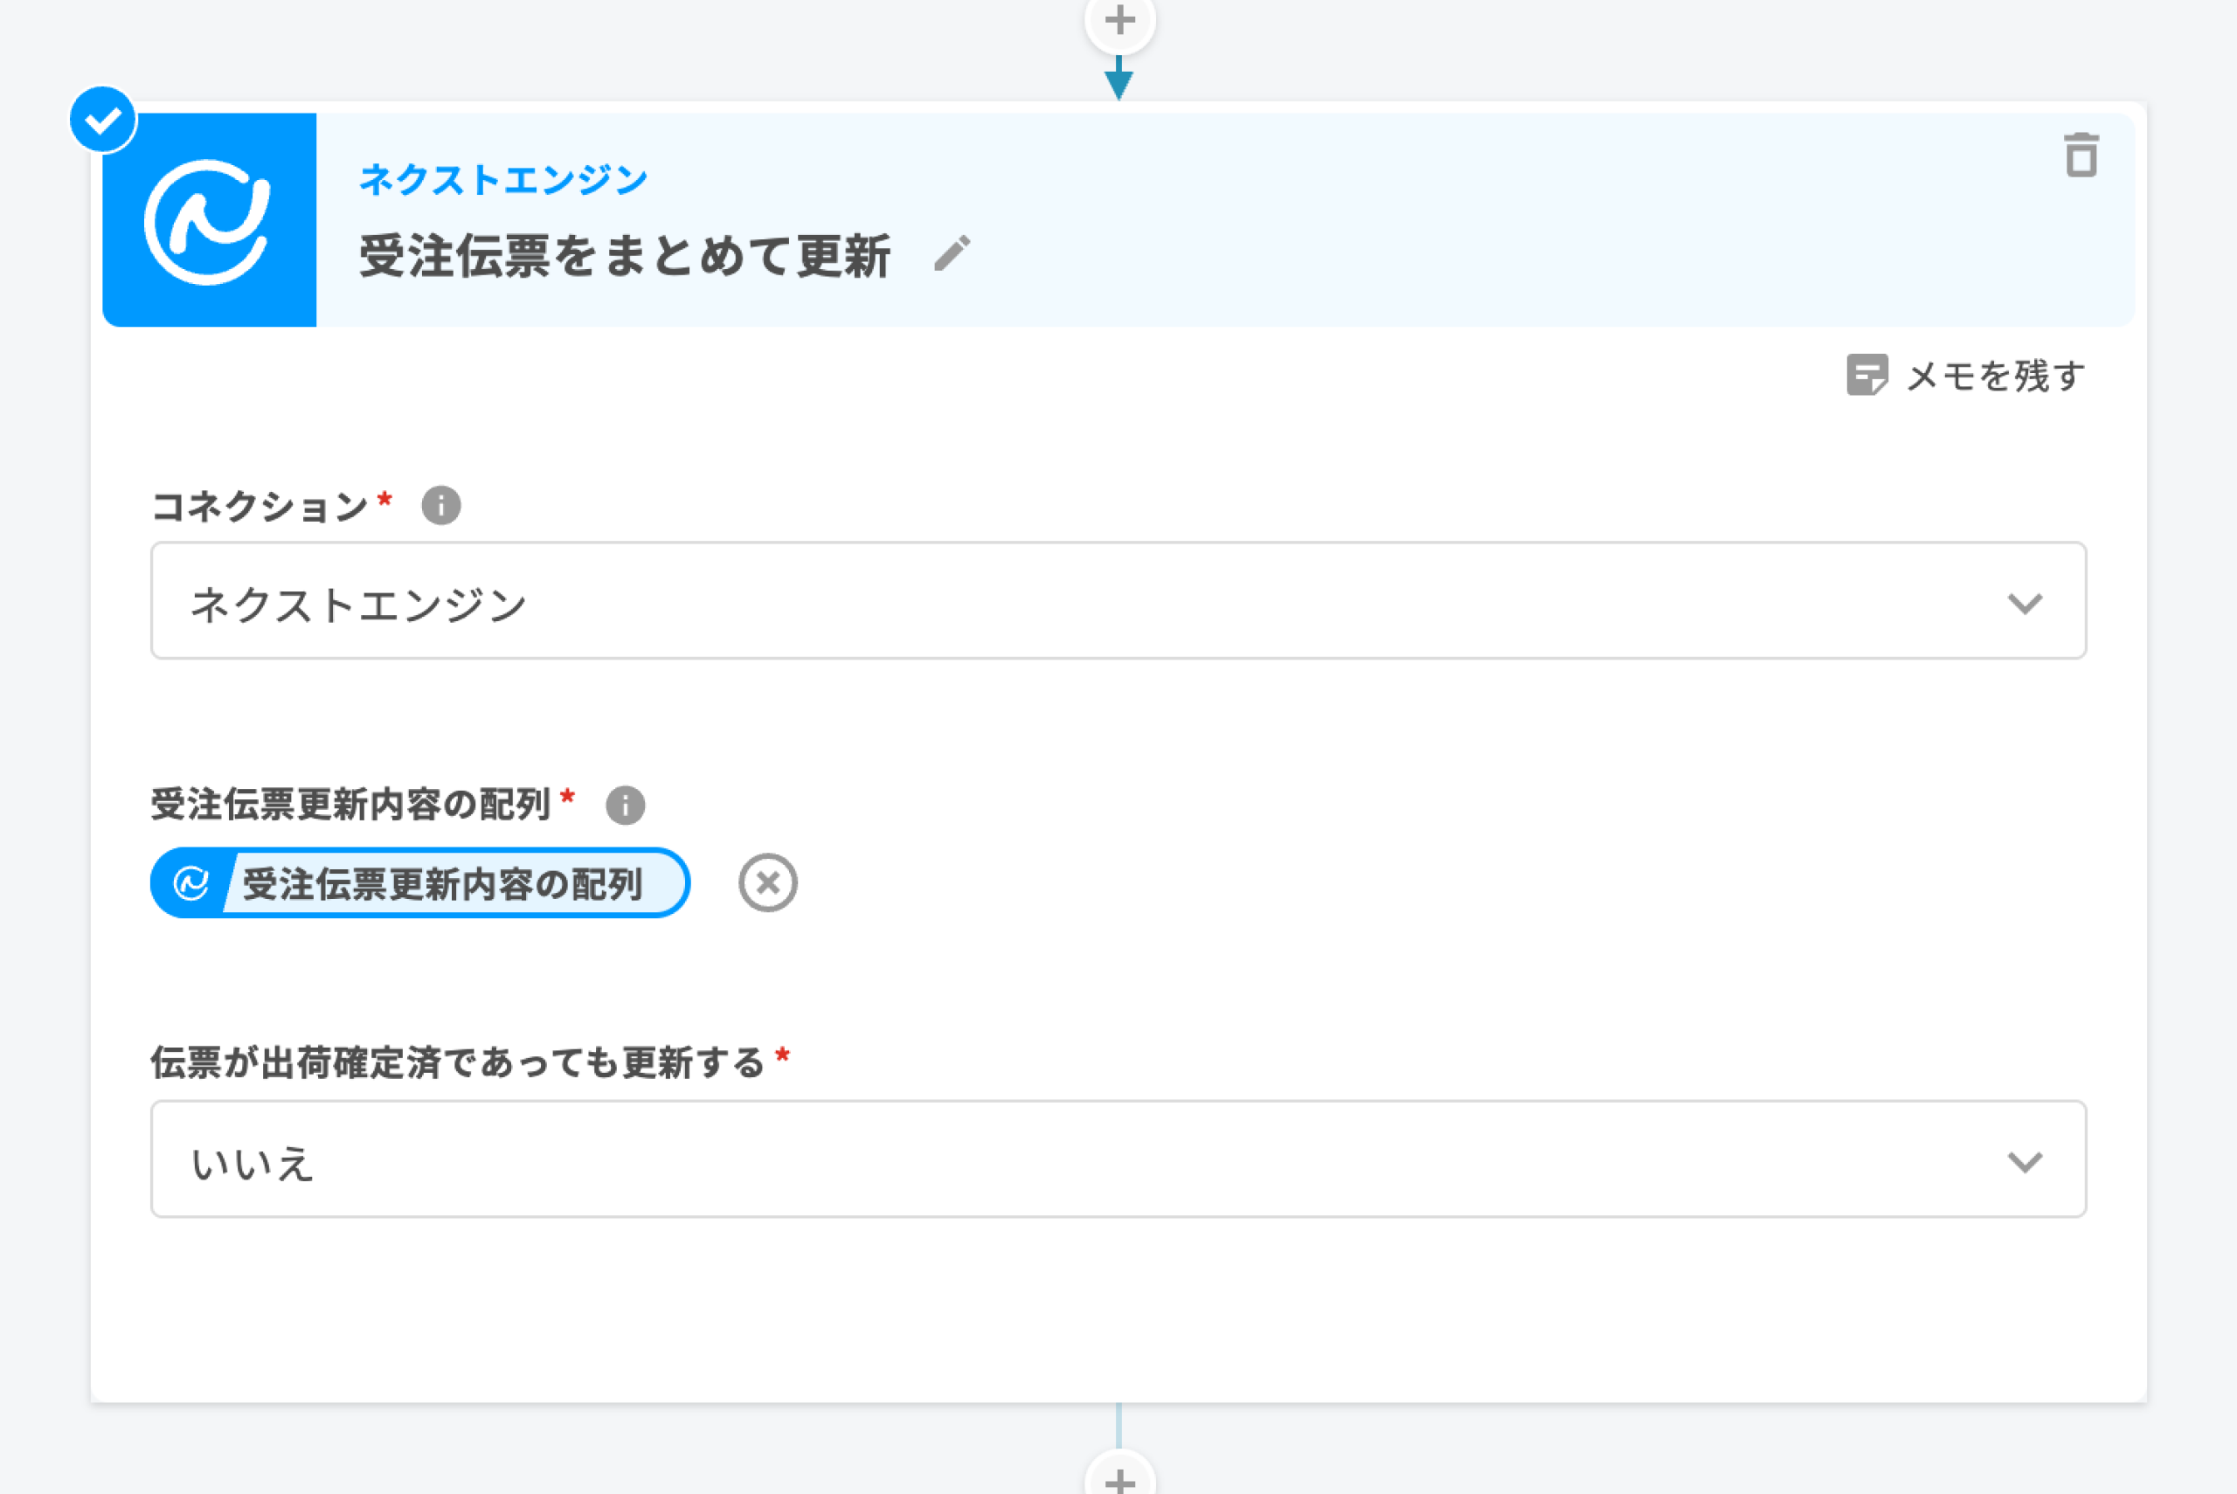Click the memo note icon
The image size is (2237, 1494).
point(1866,375)
